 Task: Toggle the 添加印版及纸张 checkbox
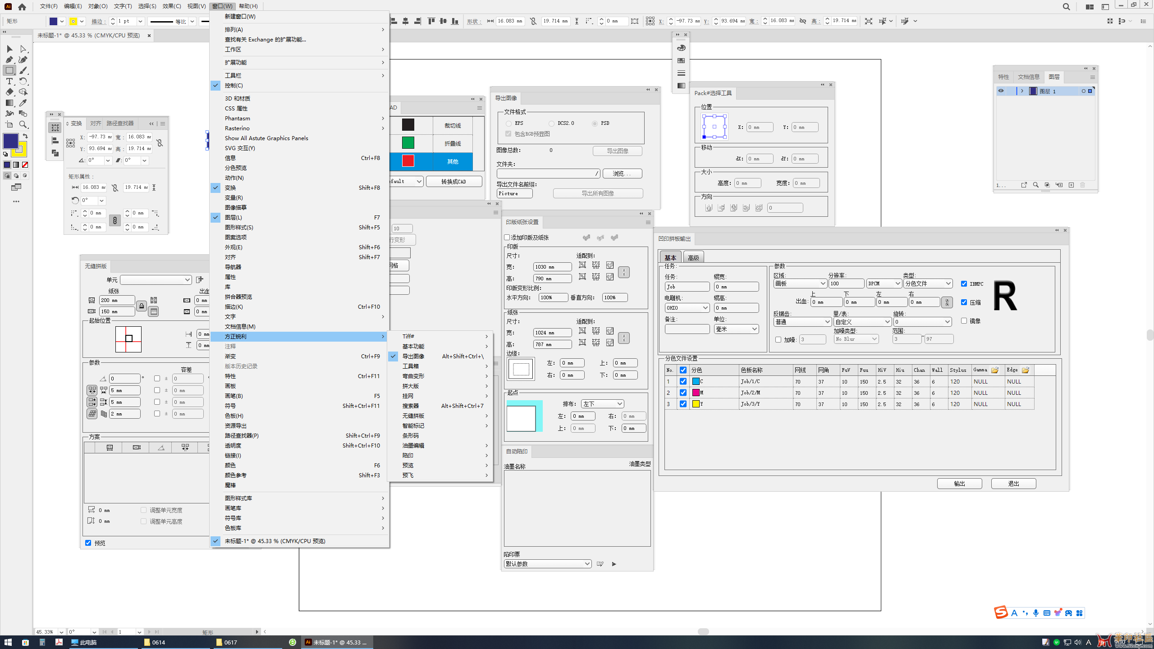pos(507,238)
